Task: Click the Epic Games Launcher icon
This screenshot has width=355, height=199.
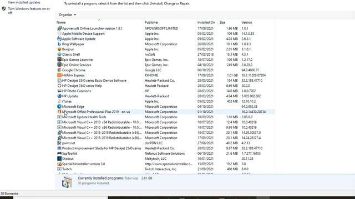Action: (59, 60)
